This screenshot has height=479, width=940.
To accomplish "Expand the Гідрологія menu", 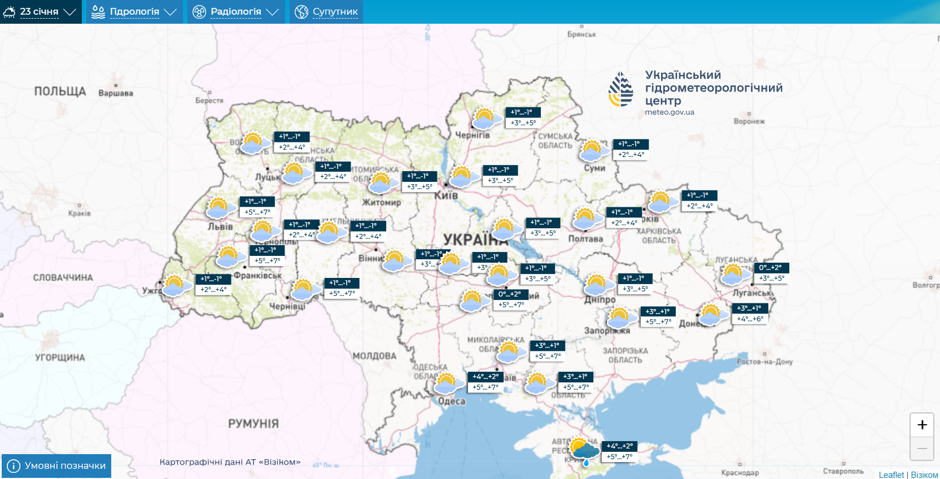I will (x=134, y=12).
